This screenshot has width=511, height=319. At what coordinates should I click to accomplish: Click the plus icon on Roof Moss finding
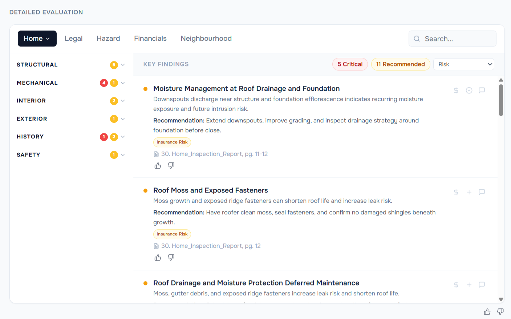pyautogui.click(x=469, y=192)
